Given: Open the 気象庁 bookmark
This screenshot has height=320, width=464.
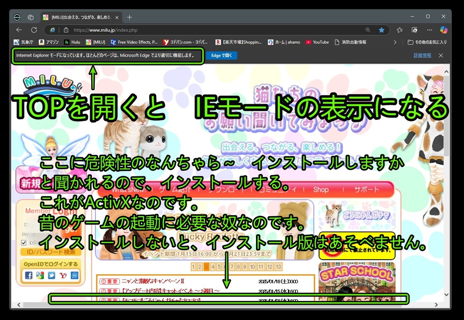Looking at the screenshot, I should 24,42.
